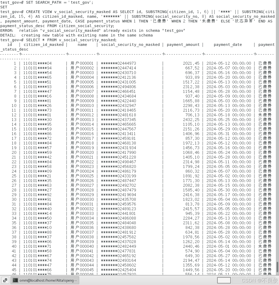The image size is (279, 285).
Task: Click the 'ERROR:' message line about existing relation
Action: point(93,31)
